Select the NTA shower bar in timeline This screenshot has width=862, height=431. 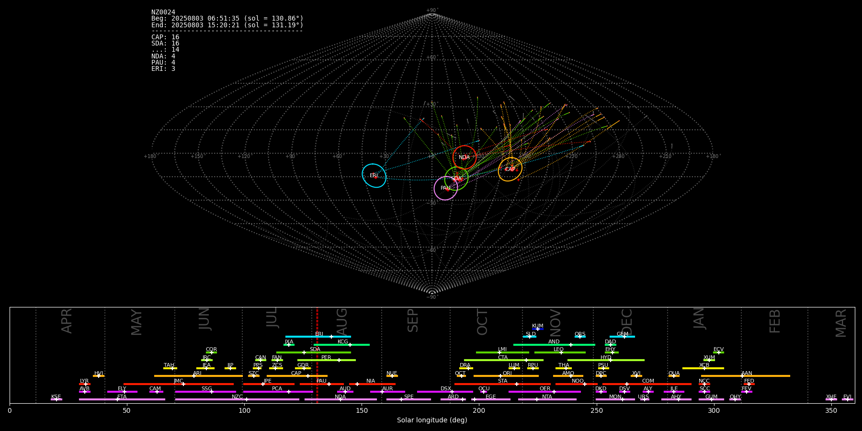(547, 399)
